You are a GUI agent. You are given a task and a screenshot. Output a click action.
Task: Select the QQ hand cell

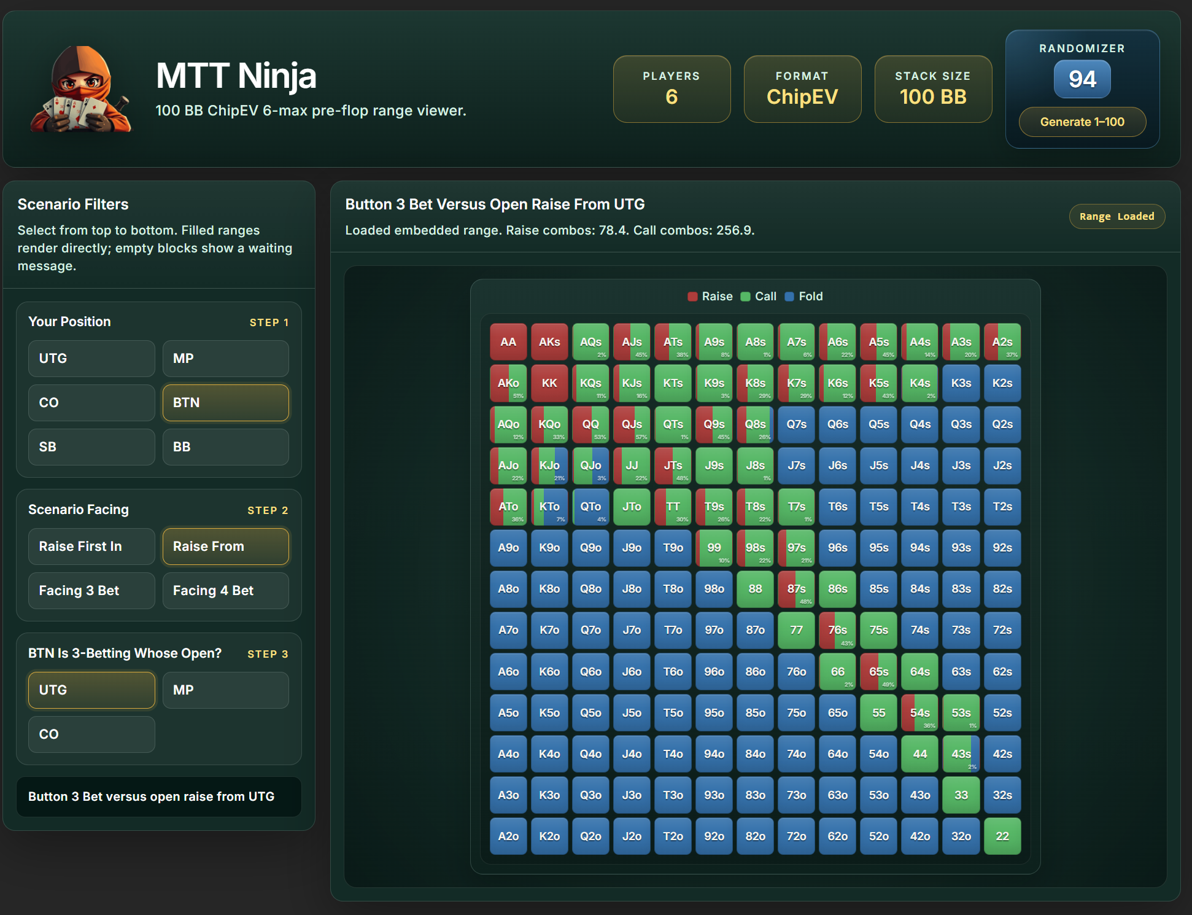coord(590,424)
